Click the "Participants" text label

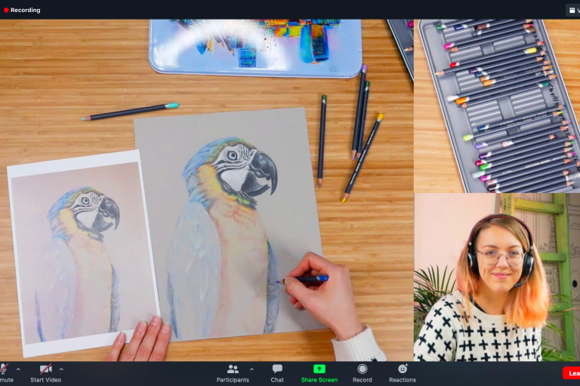[233, 380]
